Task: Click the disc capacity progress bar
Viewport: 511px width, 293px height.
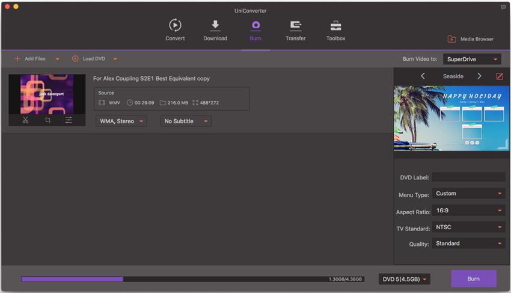Action: (192, 279)
